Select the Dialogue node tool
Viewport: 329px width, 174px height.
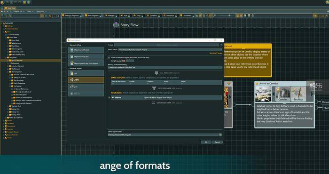click(111, 16)
